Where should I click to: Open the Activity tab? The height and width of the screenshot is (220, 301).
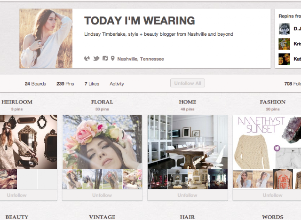(117, 84)
